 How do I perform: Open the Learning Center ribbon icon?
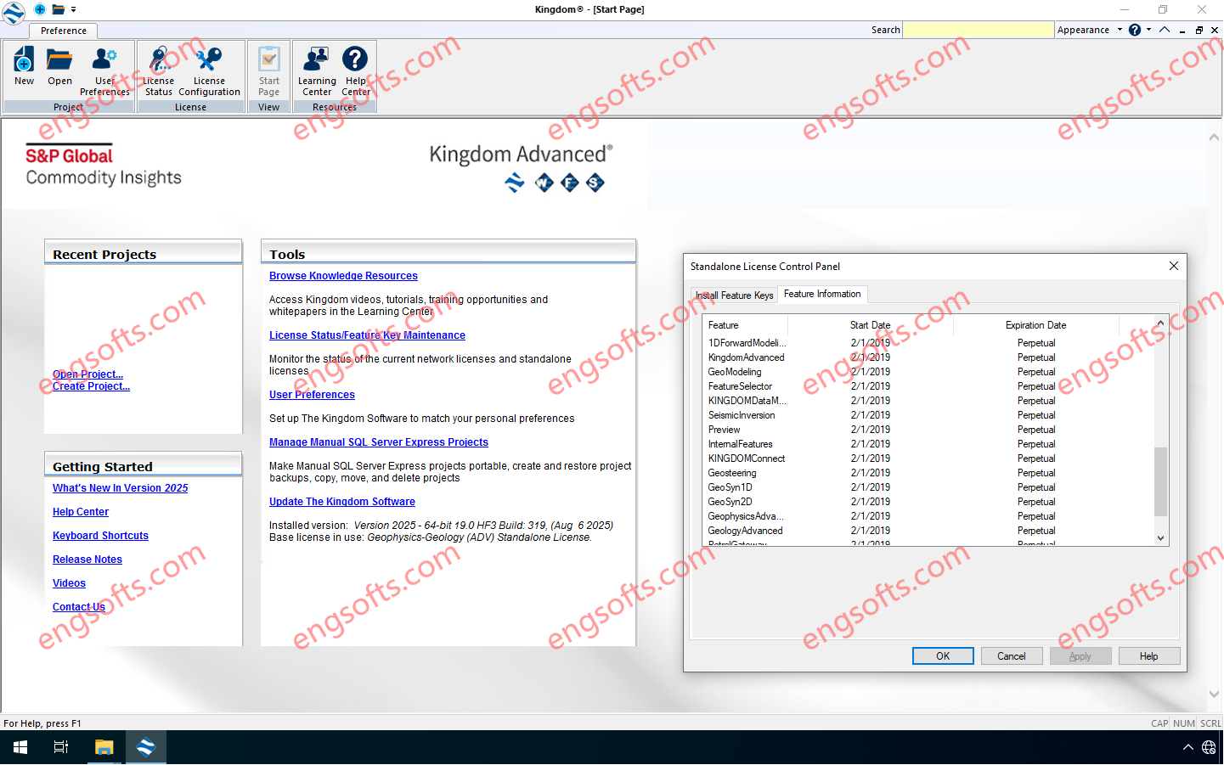pos(317,71)
